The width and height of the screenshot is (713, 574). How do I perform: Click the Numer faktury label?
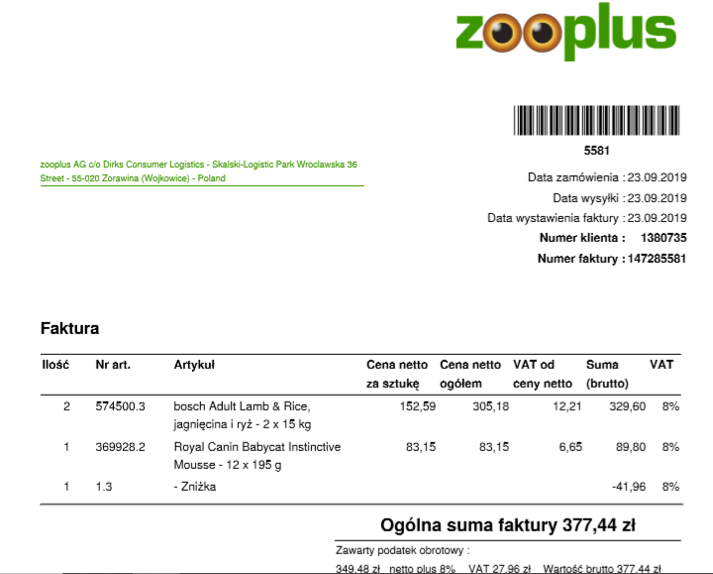(581, 259)
